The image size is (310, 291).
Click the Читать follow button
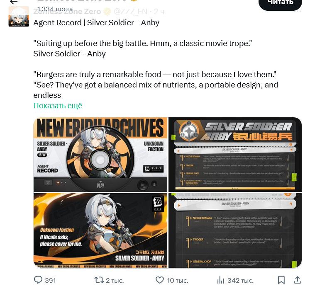coord(281,3)
